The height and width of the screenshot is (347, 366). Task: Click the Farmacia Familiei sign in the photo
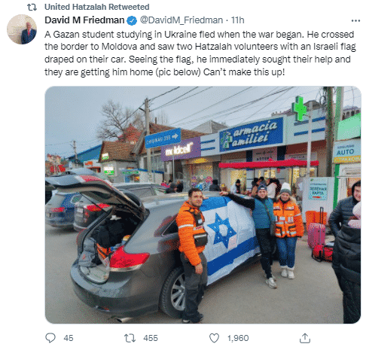point(252,135)
